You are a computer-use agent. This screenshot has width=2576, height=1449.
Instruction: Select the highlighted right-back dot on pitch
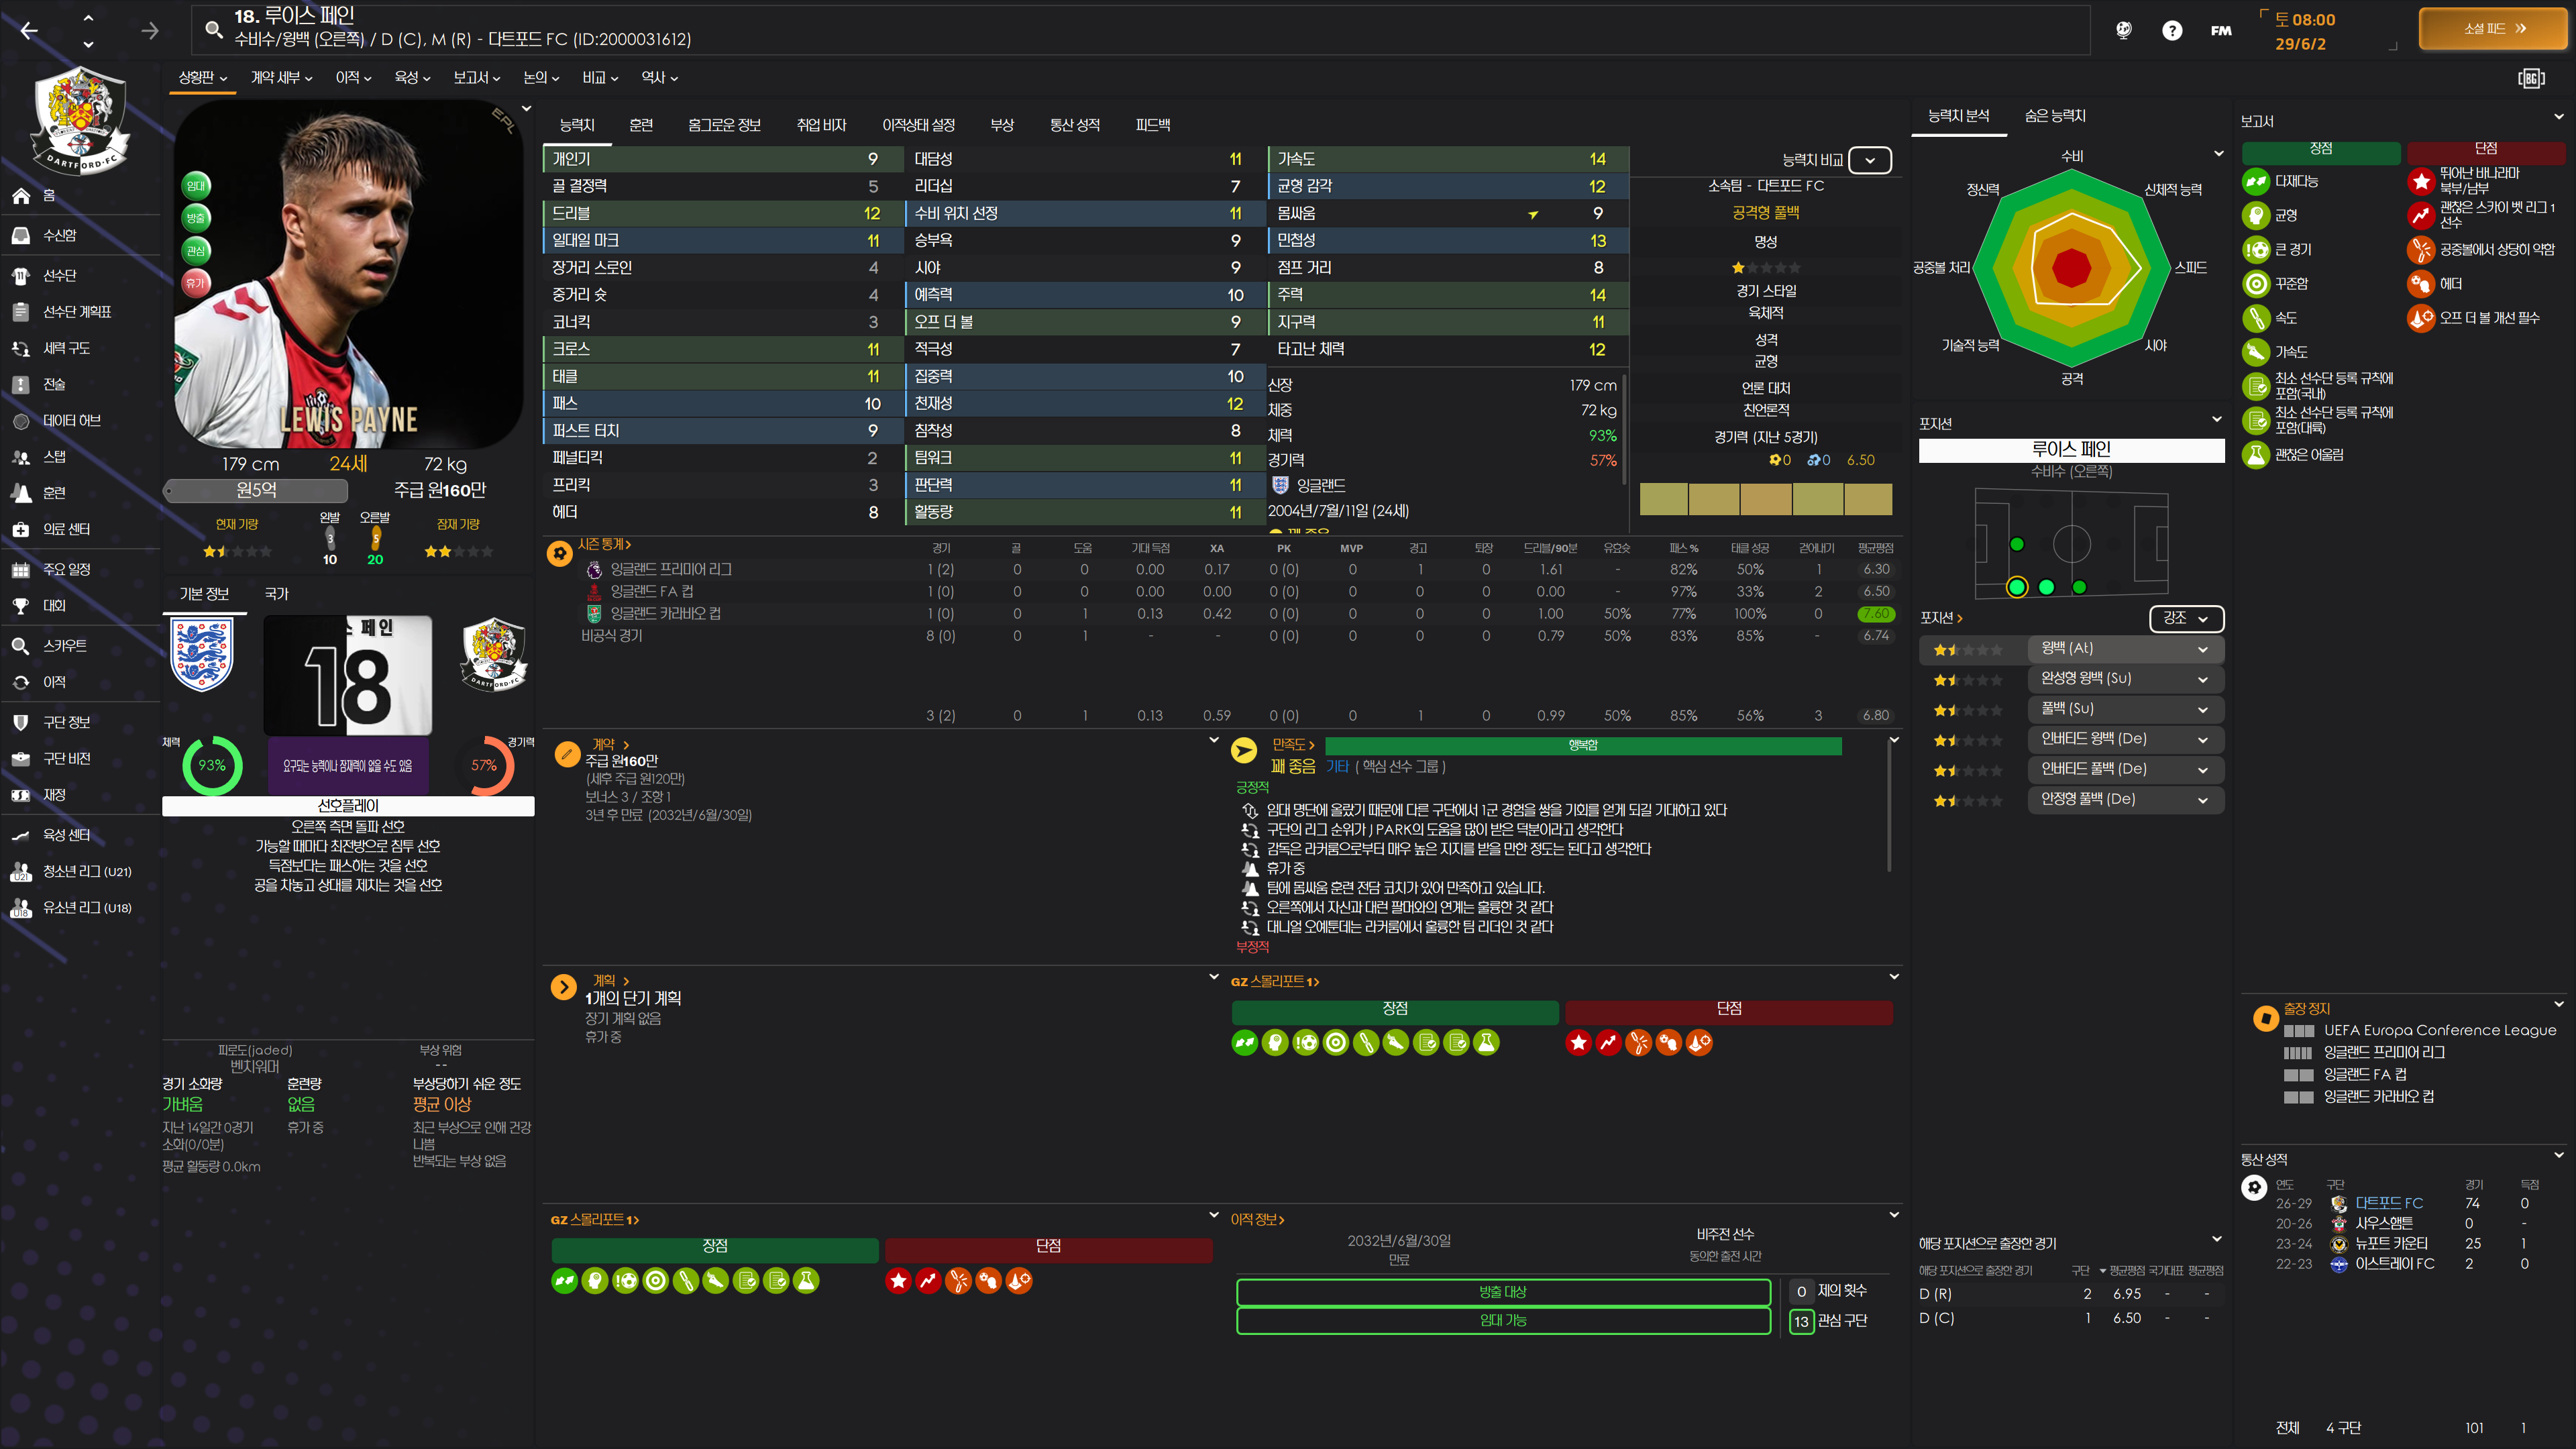(2017, 587)
